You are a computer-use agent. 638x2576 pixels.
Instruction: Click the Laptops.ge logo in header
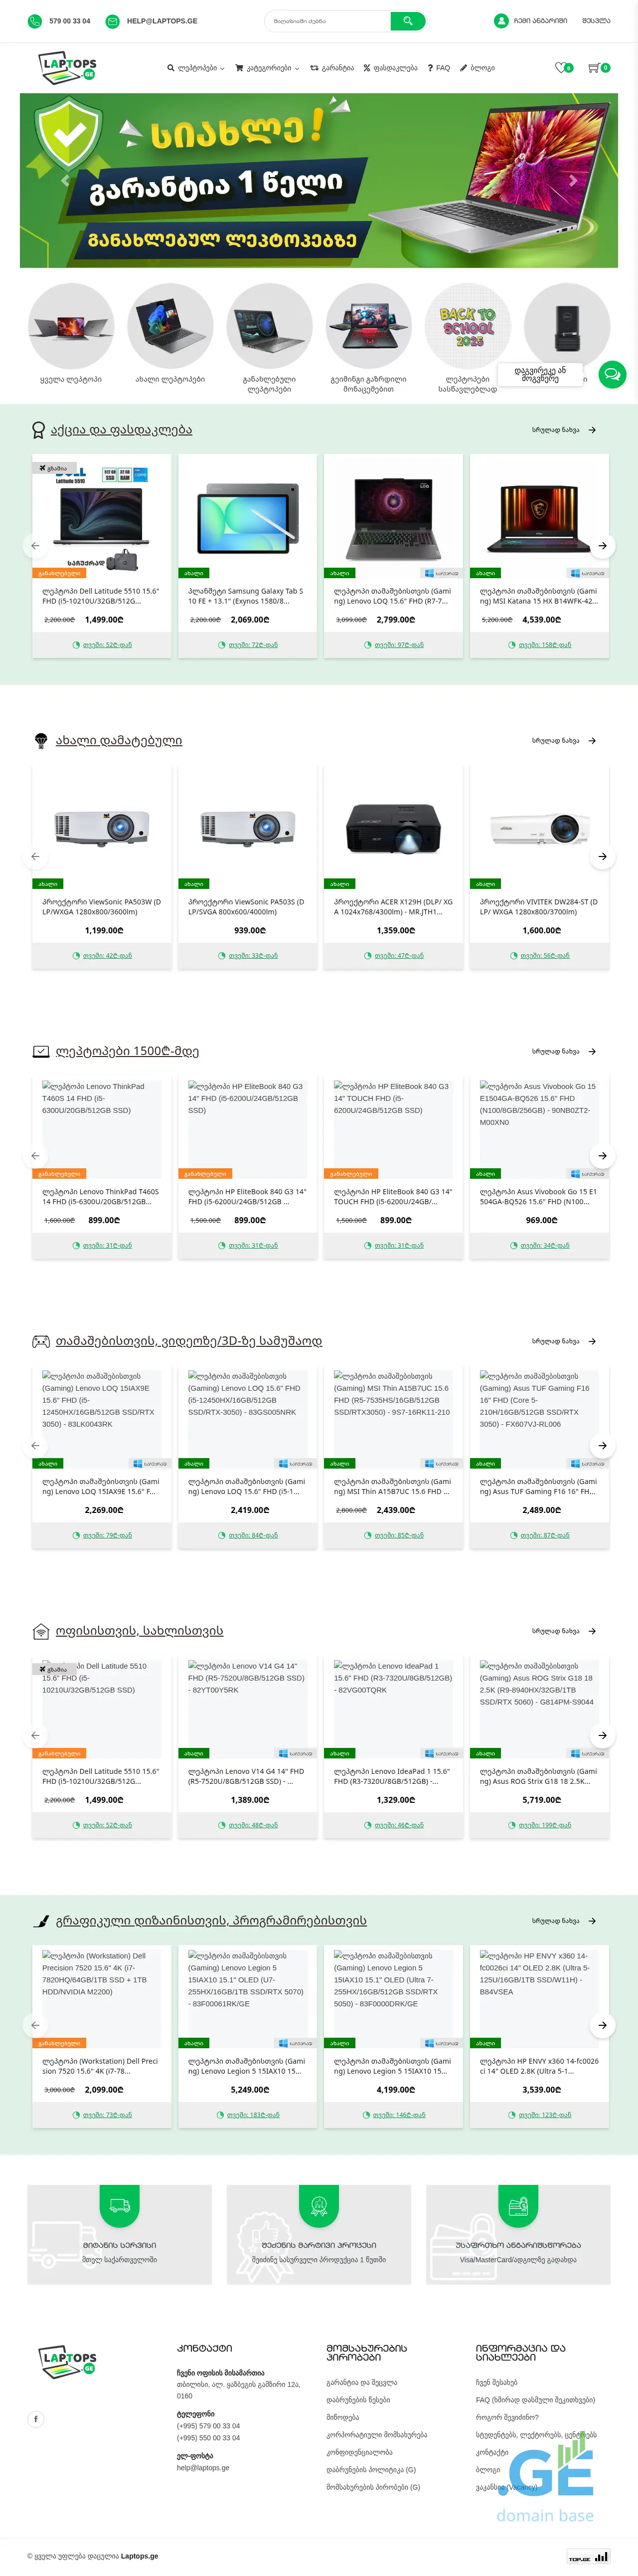point(68,67)
